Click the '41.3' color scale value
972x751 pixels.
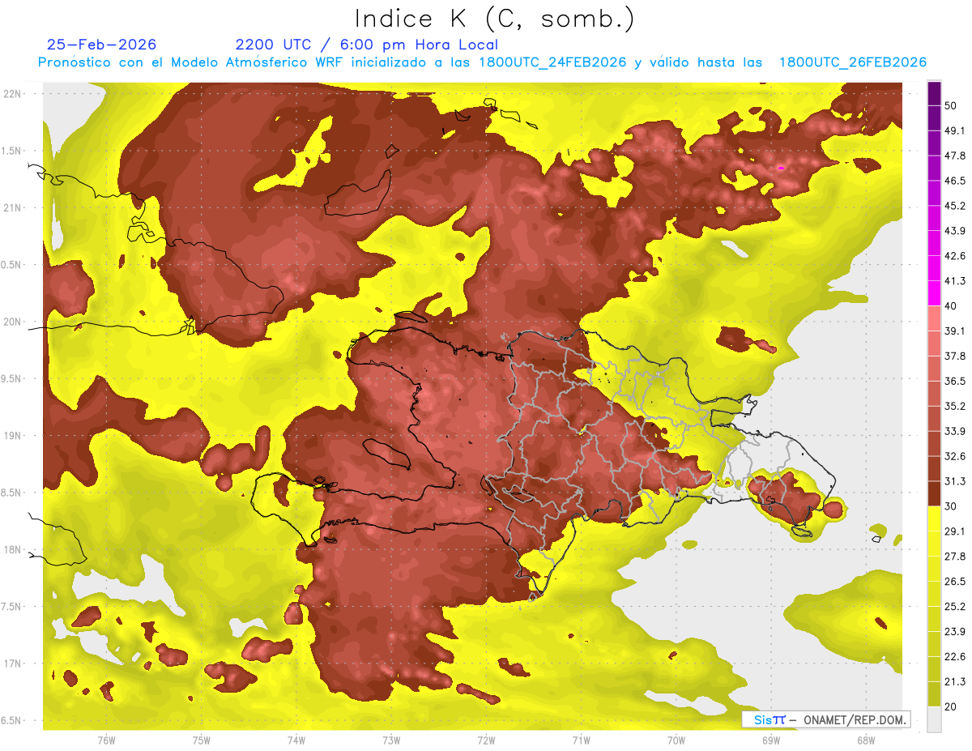(x=955, y=281)
